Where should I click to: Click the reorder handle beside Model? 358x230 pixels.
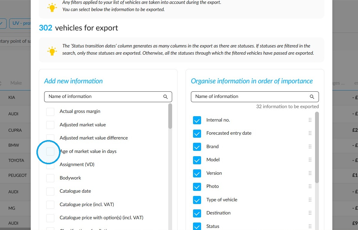tap(310, 160)
